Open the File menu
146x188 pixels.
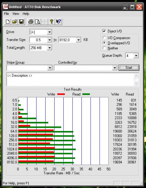pos(6,14)
